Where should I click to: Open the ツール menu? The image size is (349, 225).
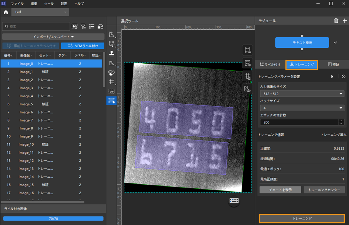tap(49, 4)
